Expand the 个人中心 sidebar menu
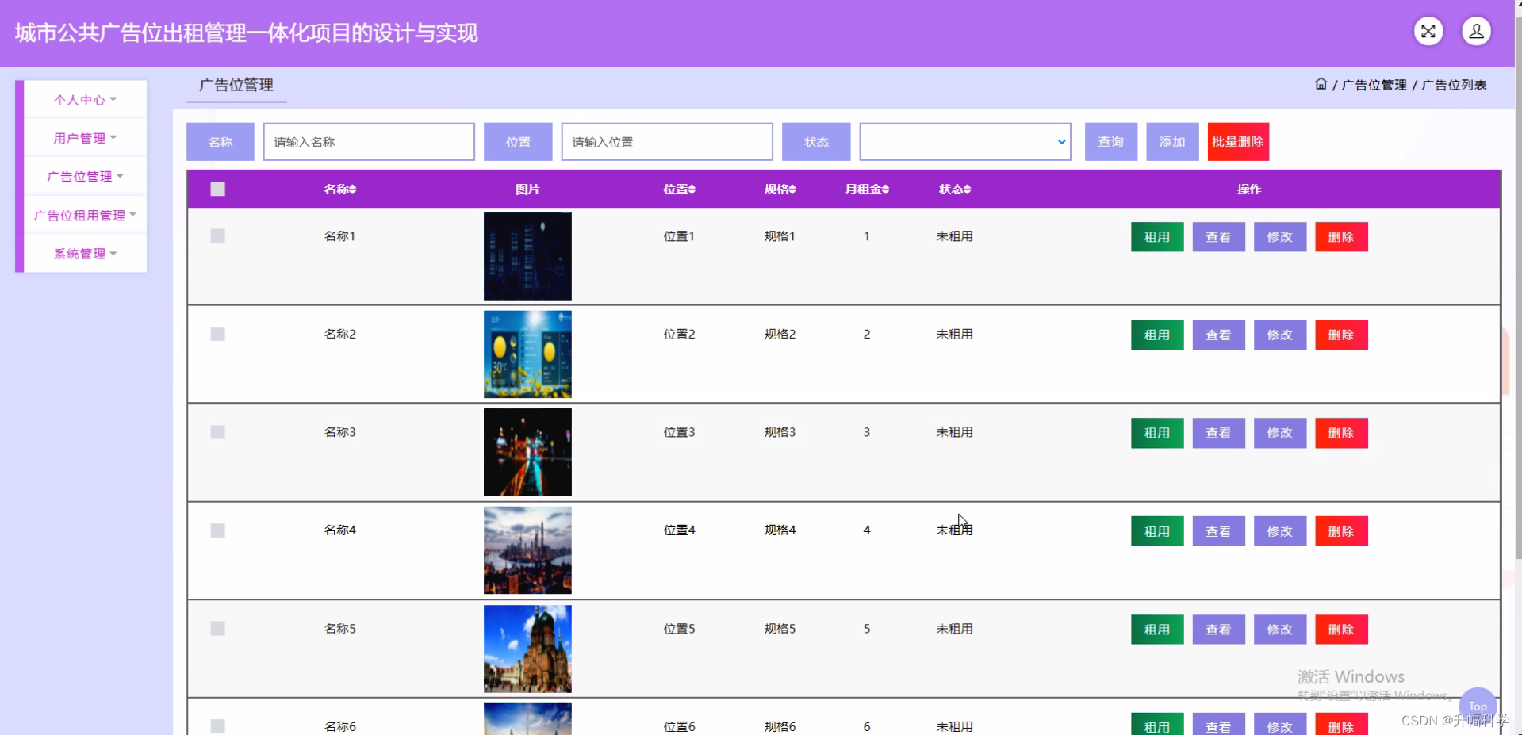The height and width of the screenshot is (735, 1522). click(x=85, y=99)
